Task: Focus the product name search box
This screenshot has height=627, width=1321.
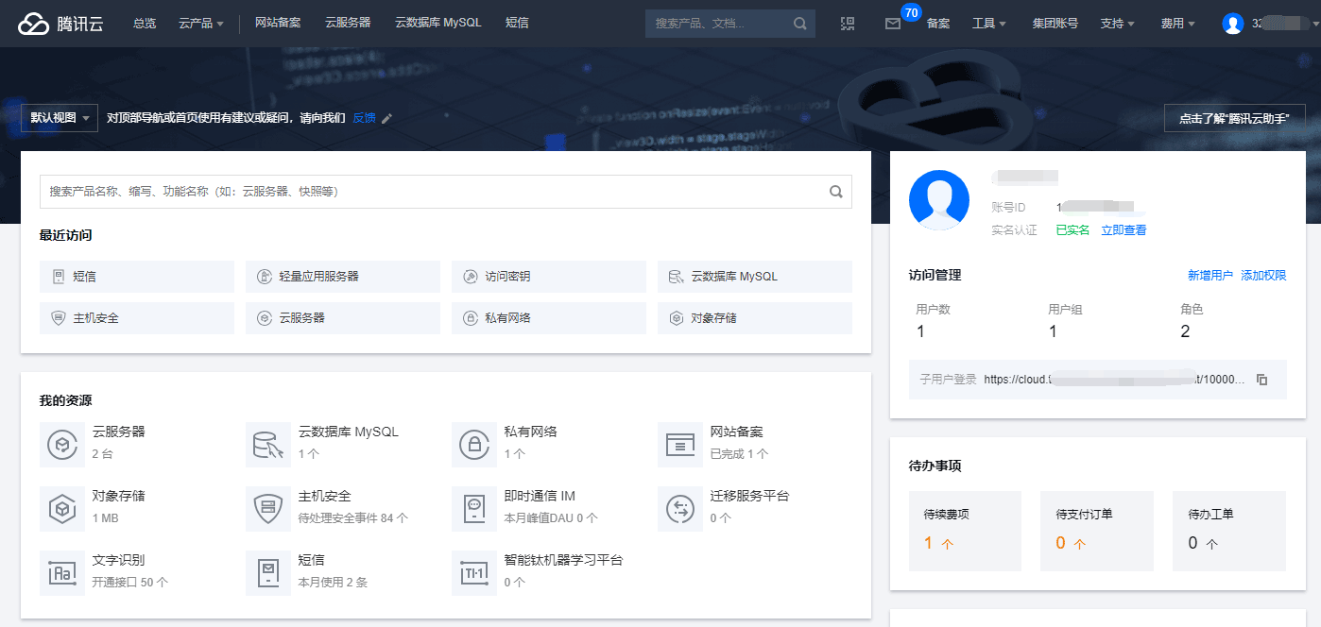Action: click(446, 191)
